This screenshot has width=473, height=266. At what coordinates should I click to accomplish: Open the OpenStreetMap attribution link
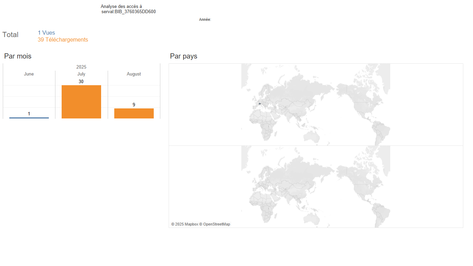[x=215, y=224]
